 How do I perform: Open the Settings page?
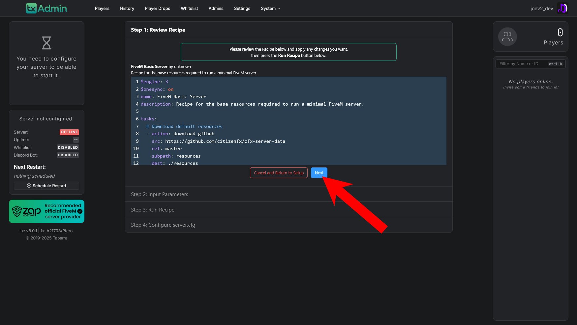(x=242, y=8)
